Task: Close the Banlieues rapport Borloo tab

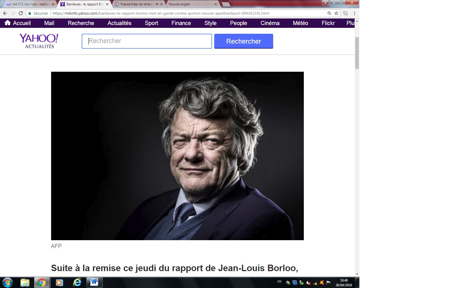Action: coord(107,4)
